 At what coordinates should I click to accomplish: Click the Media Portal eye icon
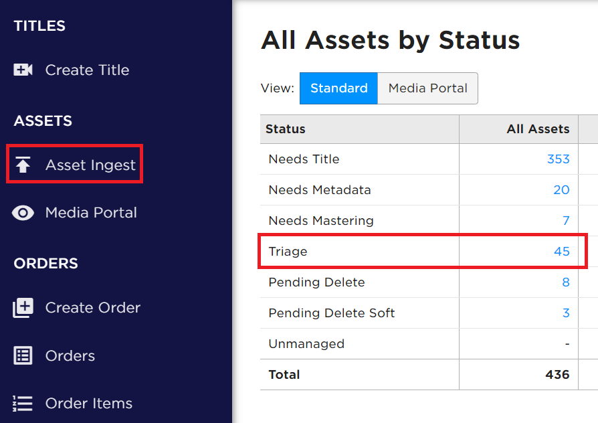pos(23,213)
